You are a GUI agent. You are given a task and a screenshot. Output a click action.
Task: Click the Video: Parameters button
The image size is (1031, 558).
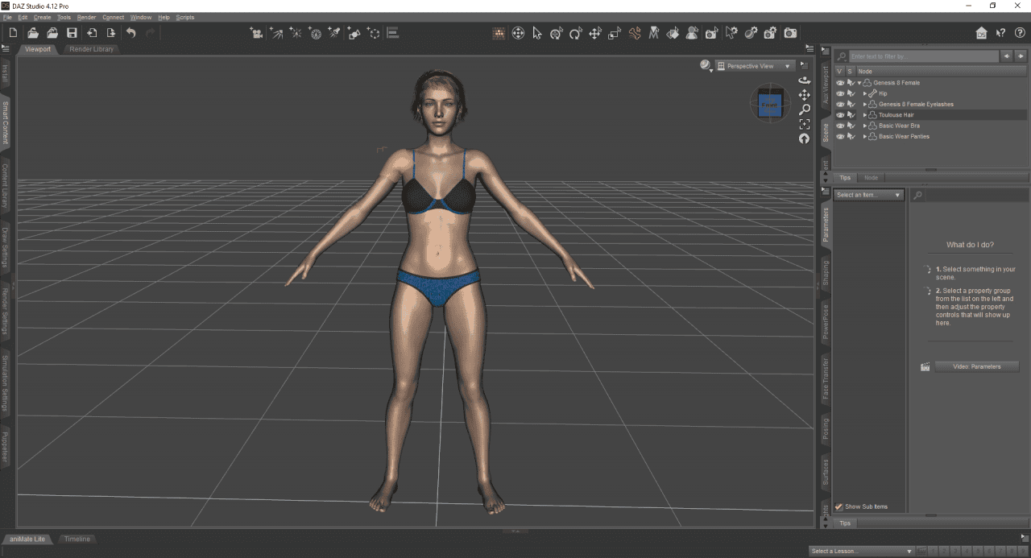[976, 366]
